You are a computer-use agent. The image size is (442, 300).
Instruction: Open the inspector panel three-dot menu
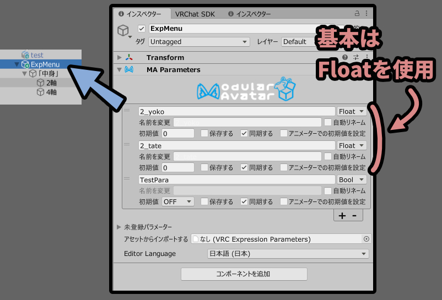(366, 13)
